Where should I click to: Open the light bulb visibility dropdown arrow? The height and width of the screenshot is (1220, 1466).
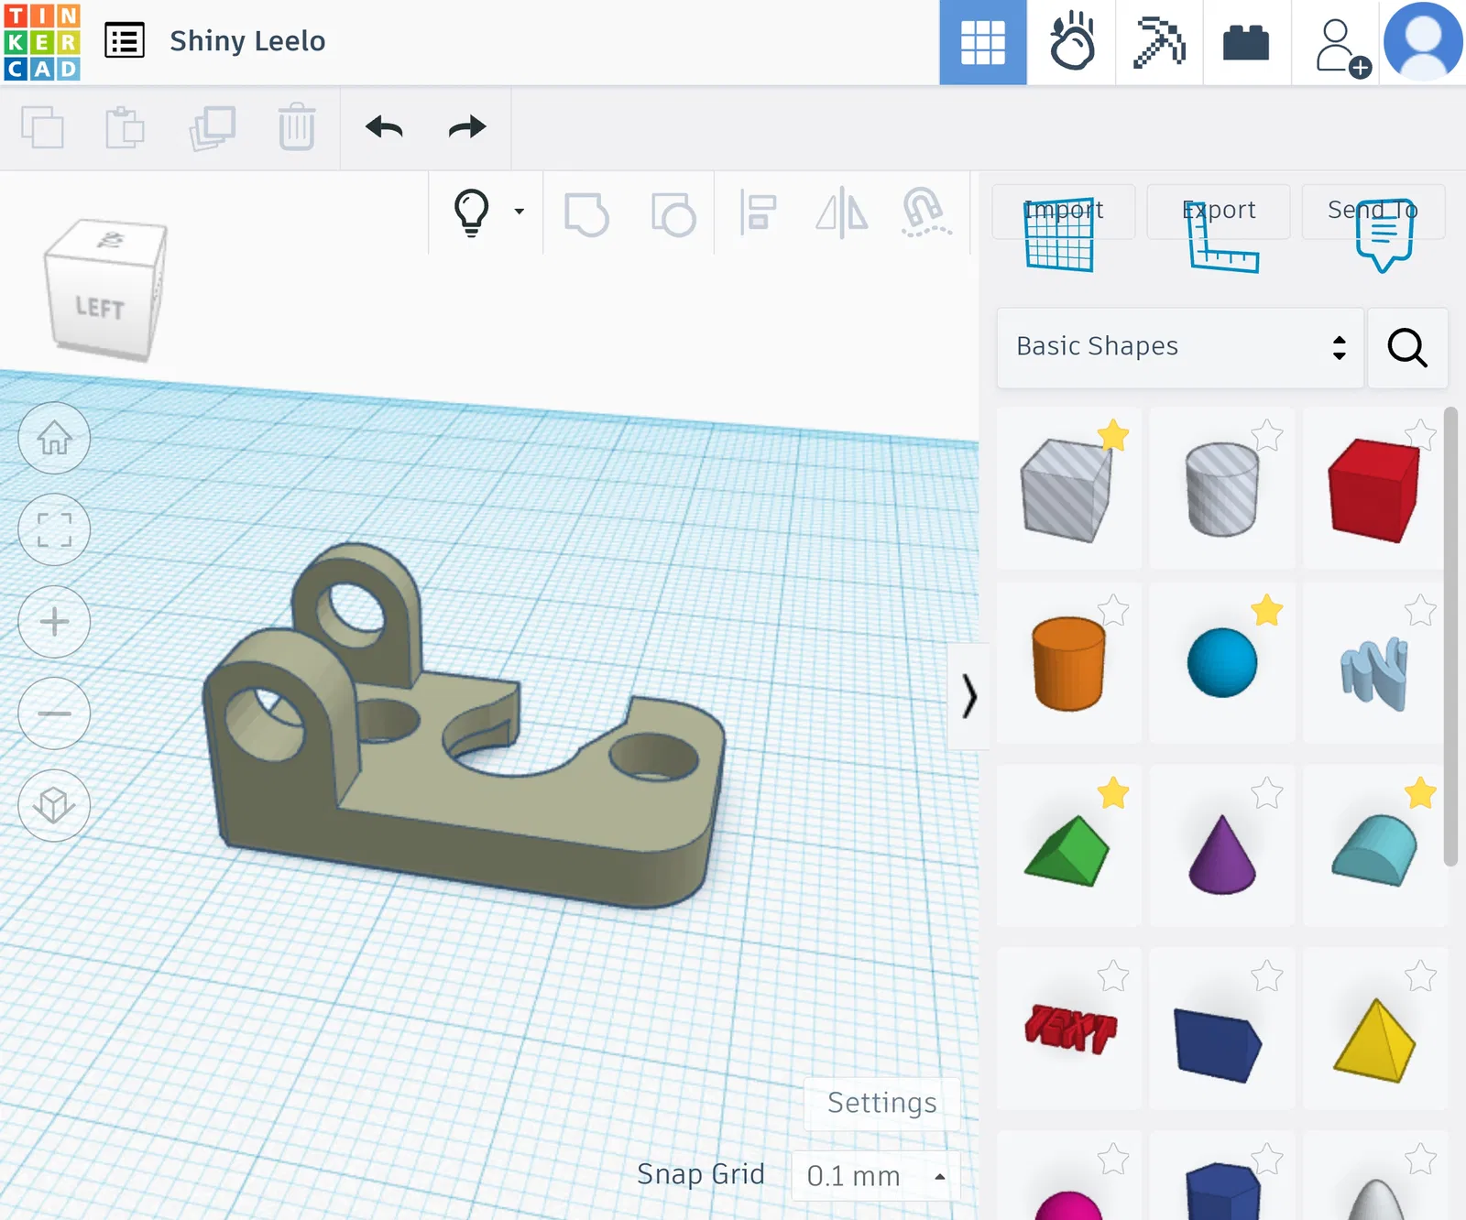click(x=520, y=212)
